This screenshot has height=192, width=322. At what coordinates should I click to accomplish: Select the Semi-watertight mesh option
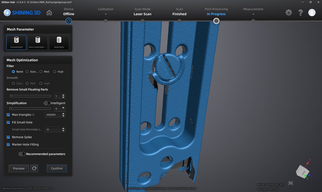pos(38,42)
